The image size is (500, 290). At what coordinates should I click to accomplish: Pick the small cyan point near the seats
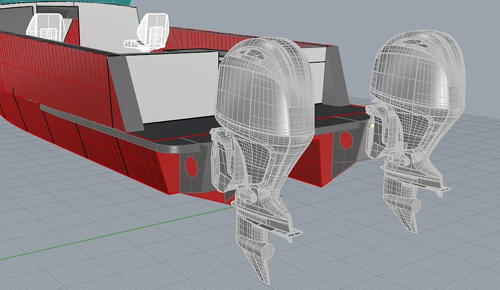click(x=130, y=21)
